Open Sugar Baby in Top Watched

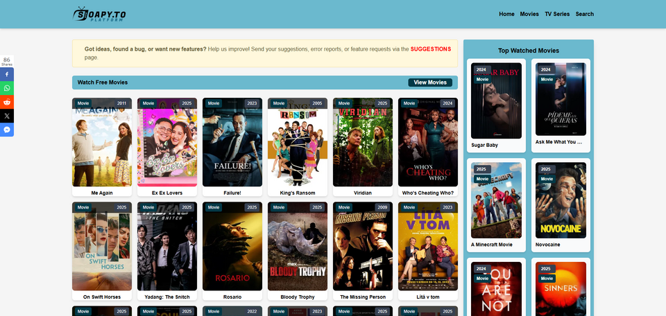pos(496,101)
